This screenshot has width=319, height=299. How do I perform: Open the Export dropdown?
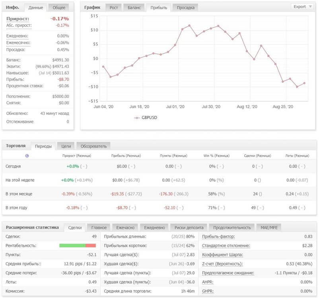click(x=303, y=7)
